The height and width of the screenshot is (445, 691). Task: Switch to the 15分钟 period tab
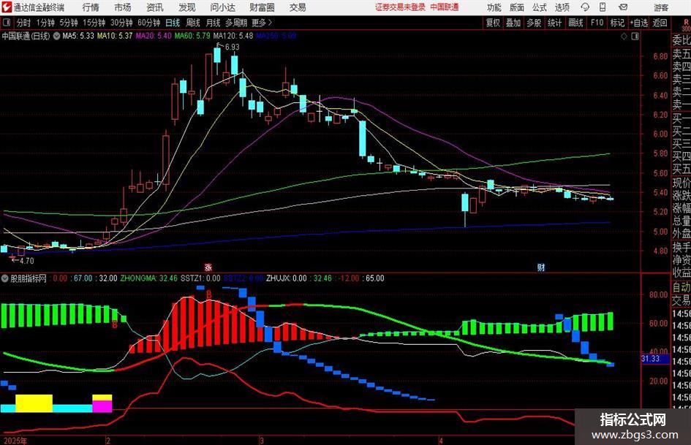click(x=94, y=23)
